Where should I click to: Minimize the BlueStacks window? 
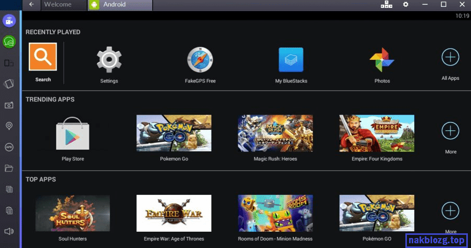[x=425, y=4]
